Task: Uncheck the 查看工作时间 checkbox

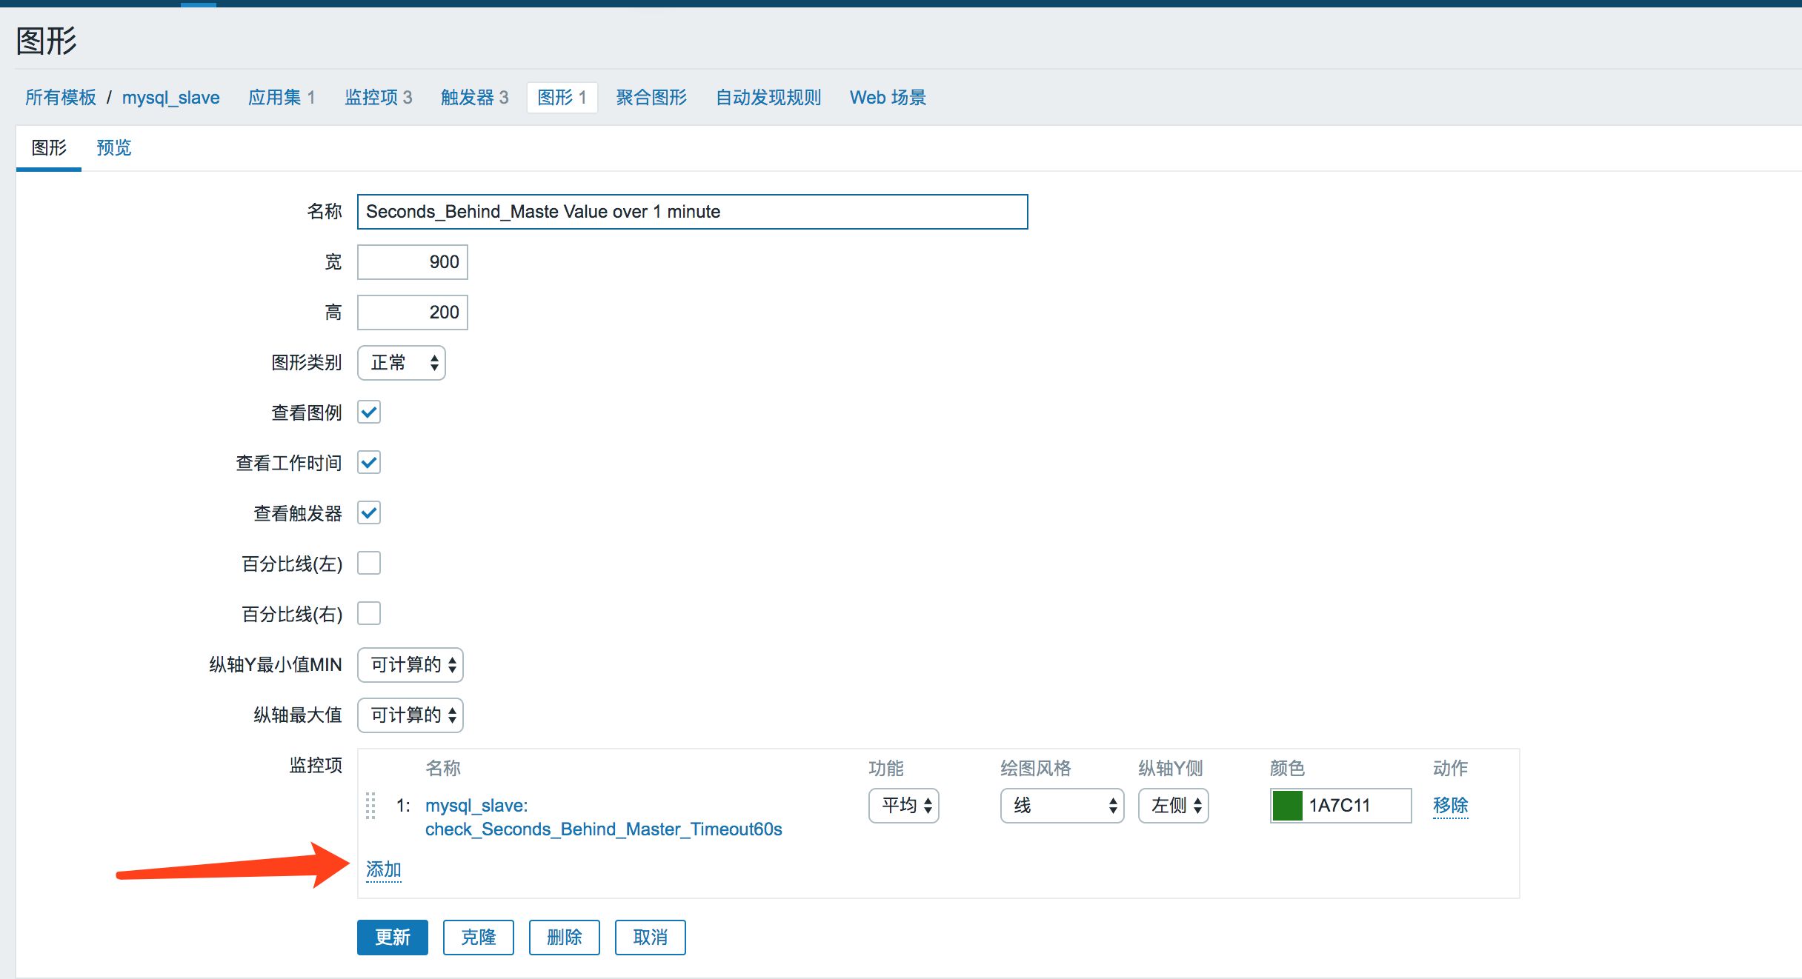Action: tap(369, 463)
